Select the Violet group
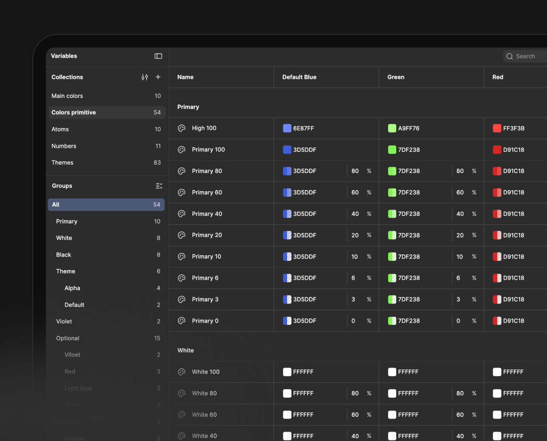Screen dimensions: 547x441 click(106, 321)
